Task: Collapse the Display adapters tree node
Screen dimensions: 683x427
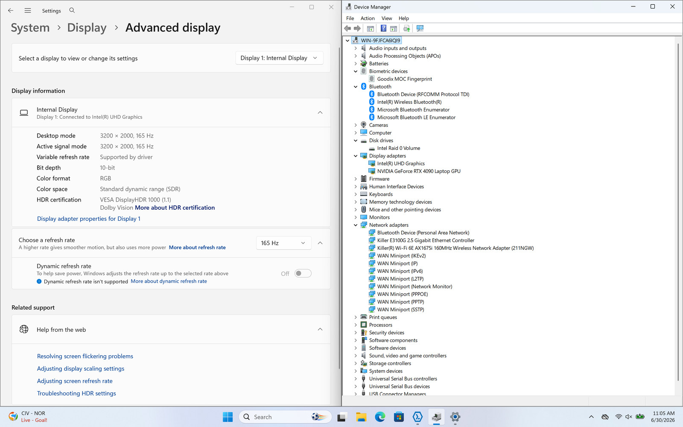Action: (x=356, y=156)
